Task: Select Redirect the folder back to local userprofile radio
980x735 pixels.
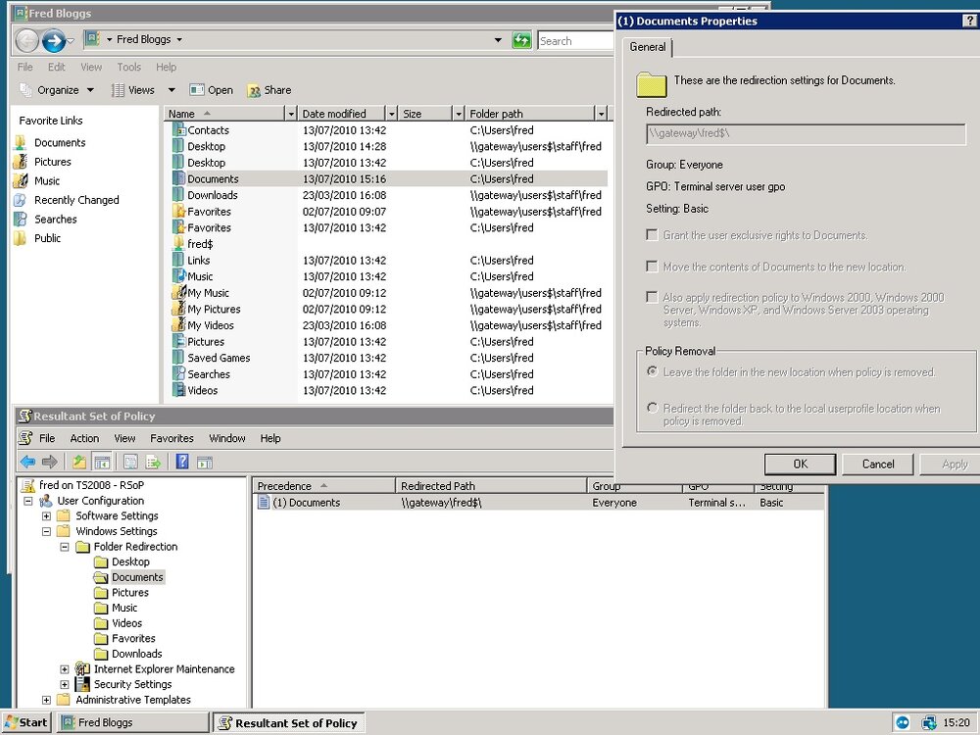Action: [653, 408]
